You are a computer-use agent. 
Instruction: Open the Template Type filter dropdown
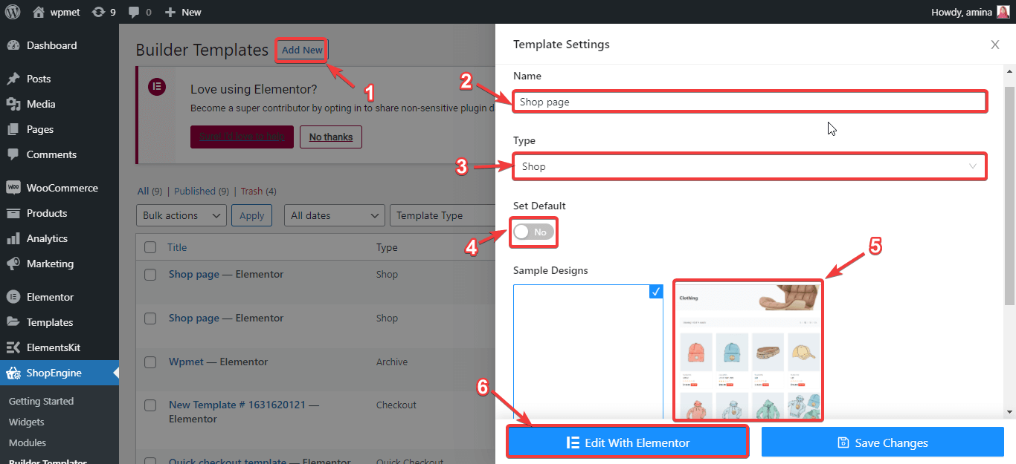[x=443, y=215]
